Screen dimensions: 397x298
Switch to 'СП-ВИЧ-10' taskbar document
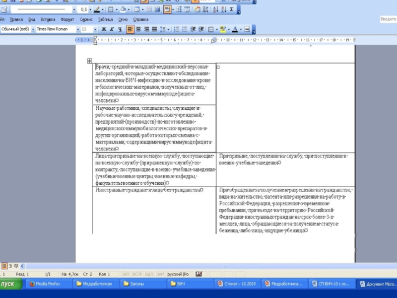[331, 284]
